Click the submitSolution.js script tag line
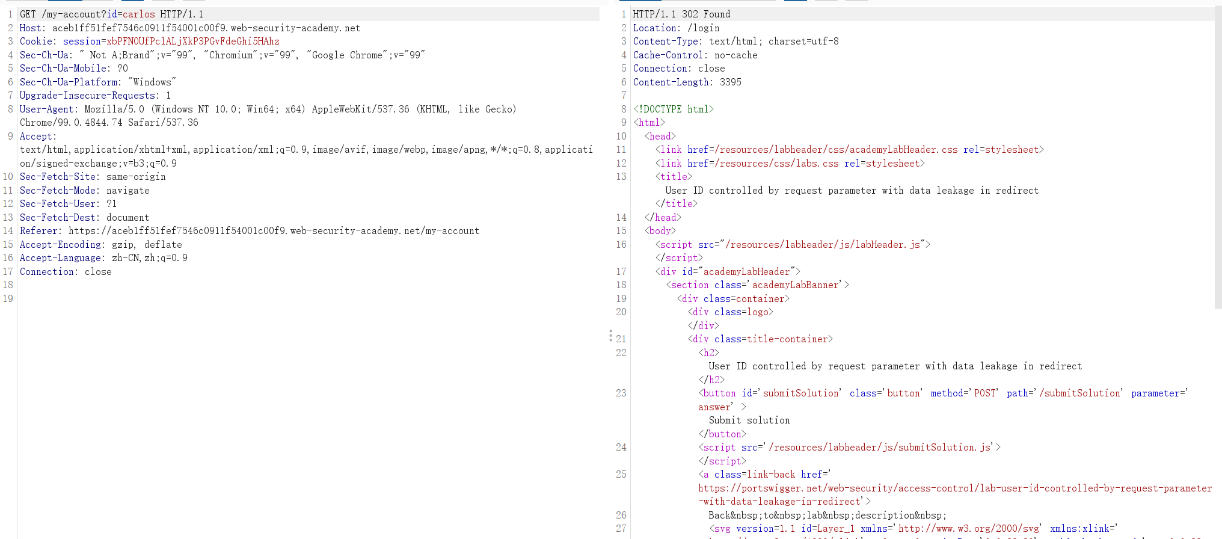This screenshot has width=1222, height=539. point(850,447)
